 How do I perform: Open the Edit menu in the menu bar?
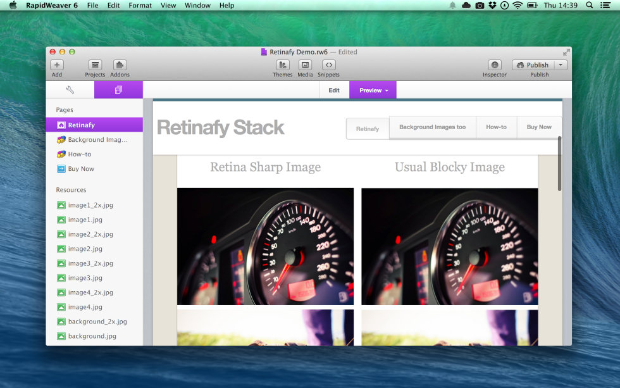113,5
